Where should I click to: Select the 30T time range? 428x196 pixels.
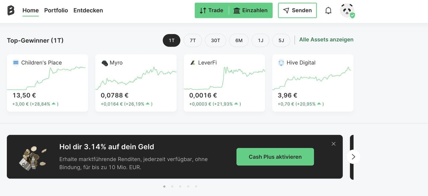[215, 40]
